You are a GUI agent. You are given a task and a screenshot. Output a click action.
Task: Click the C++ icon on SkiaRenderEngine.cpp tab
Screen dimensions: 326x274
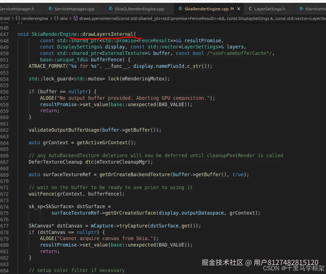click(181, 9)
